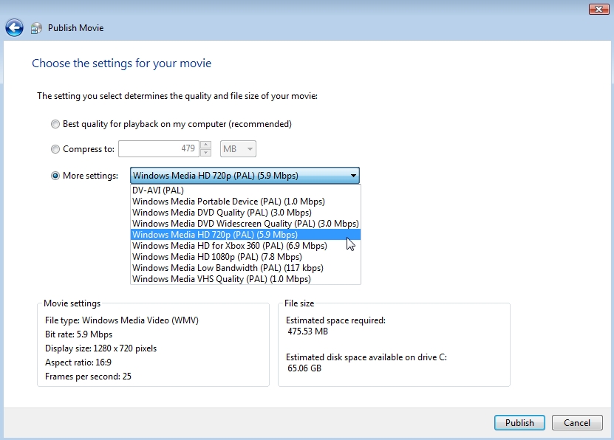614x440 pixels.
Task: Click the blue Back arrow button
Action: [14, 28]
